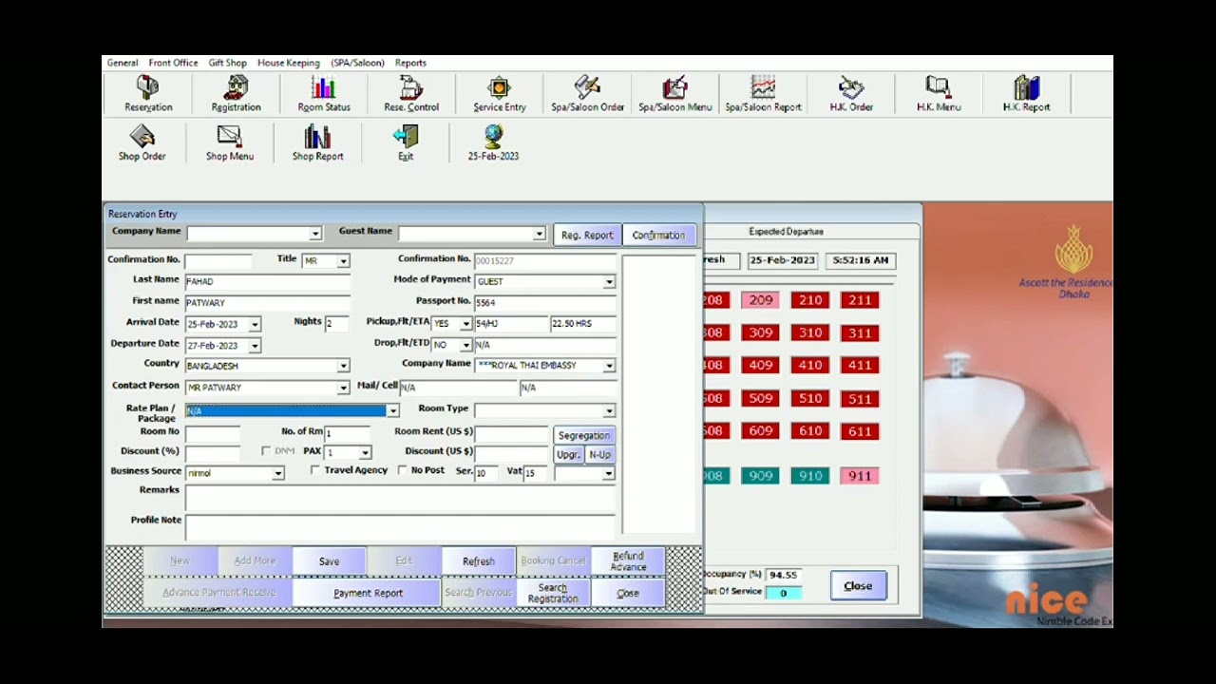Open Spa/Saloon Report icon

click(763, 95)
